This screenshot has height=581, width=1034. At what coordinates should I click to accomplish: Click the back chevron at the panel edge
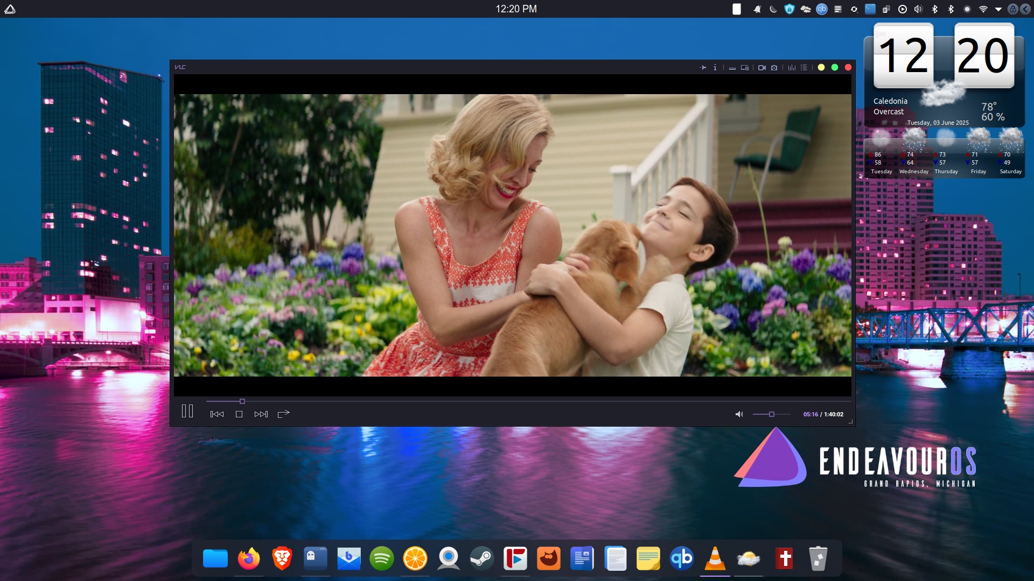pyautogui.click(x=1025, y=9)
